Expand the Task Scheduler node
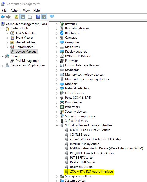The image size is (147, 182). tap(7, 33)
